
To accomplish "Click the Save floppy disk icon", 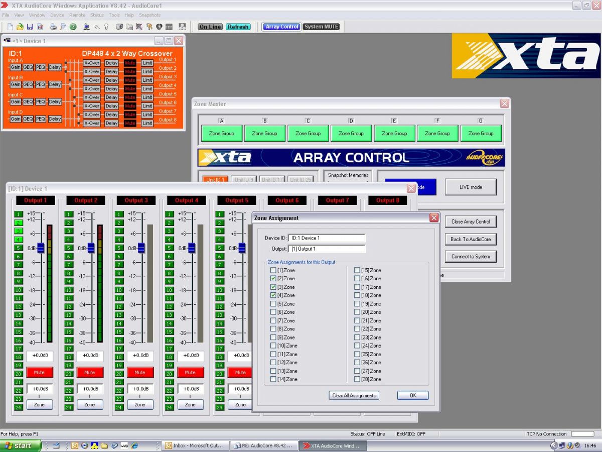I will tap(30, 27).
